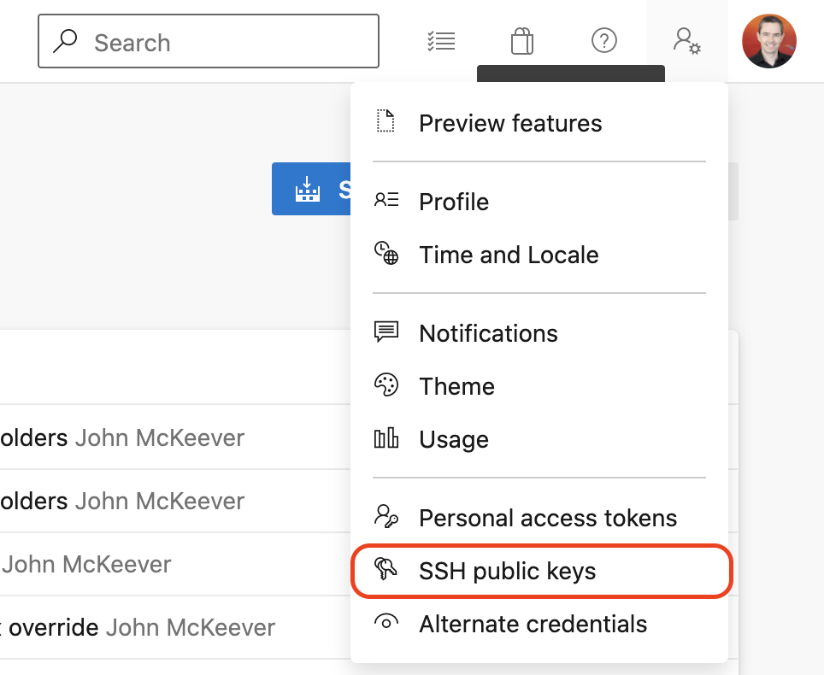Open Time and Locale settings
Image resolution: width=824 pixels, height=675 pixels.
(x=509, y=255)
